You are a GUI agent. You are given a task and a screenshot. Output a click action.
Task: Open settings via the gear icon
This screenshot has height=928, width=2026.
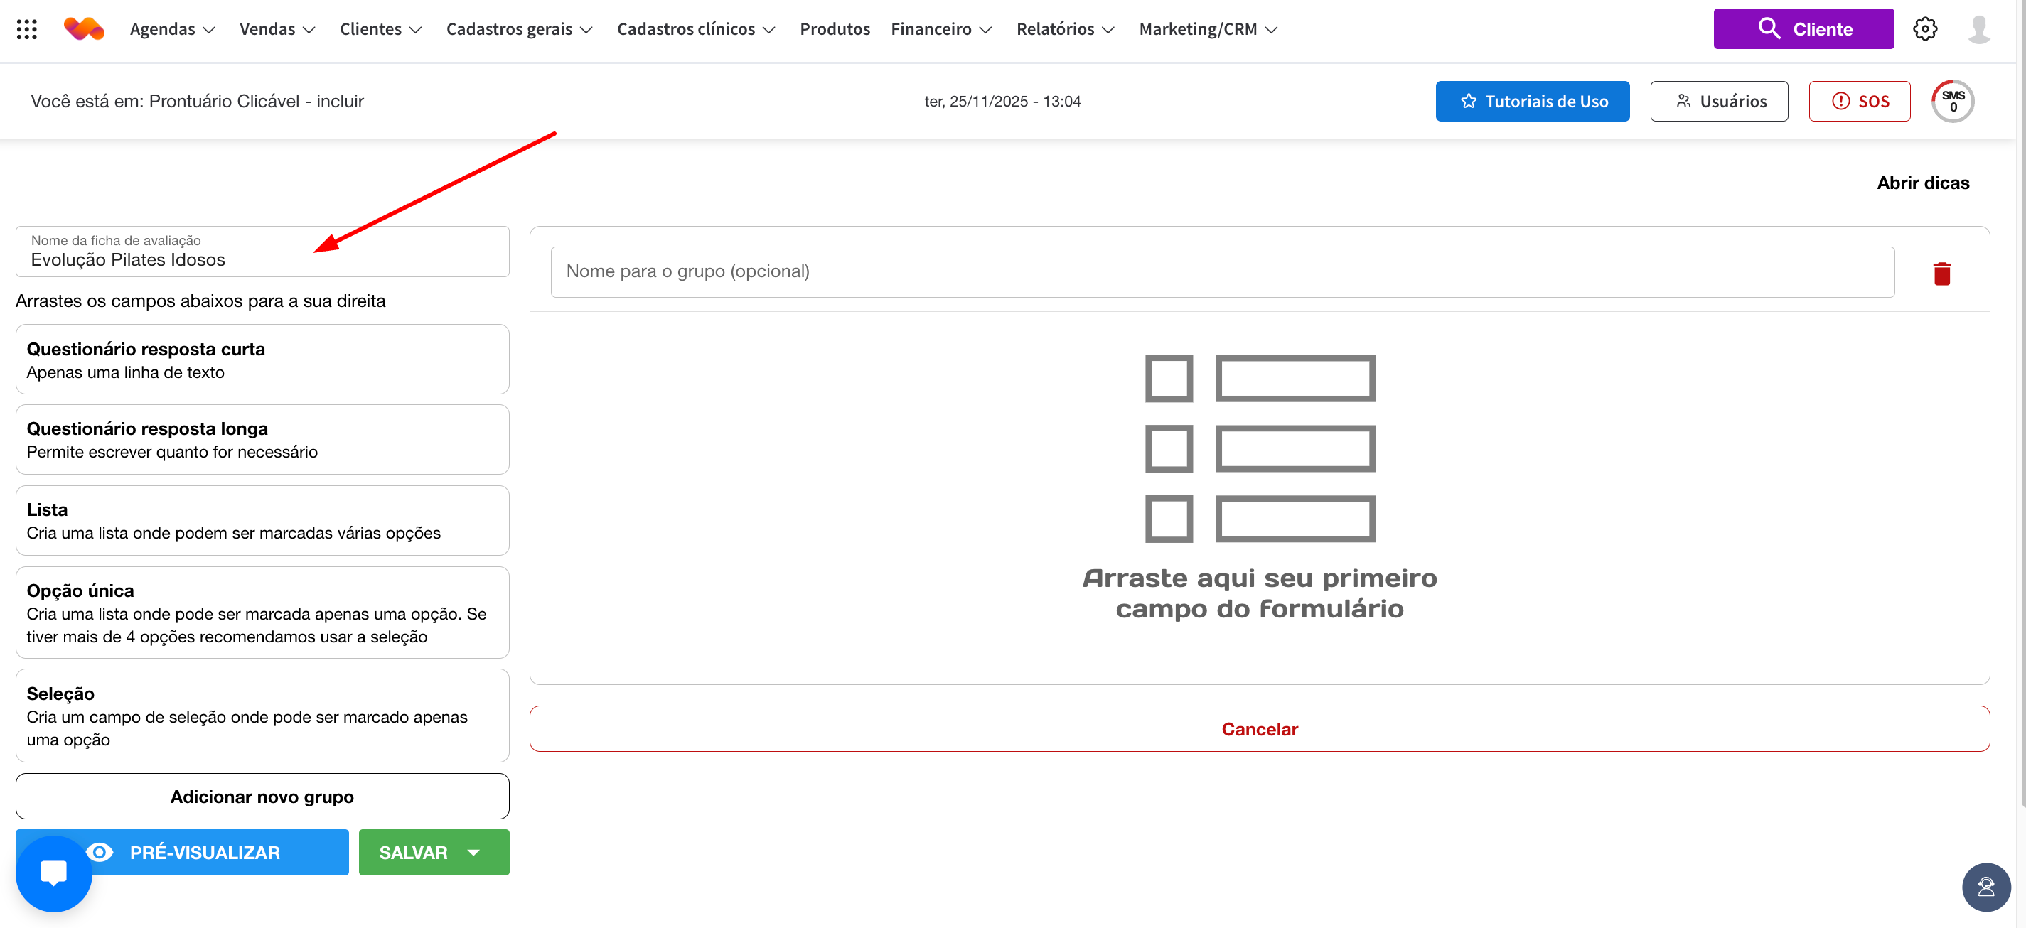tap(1924, 29)
